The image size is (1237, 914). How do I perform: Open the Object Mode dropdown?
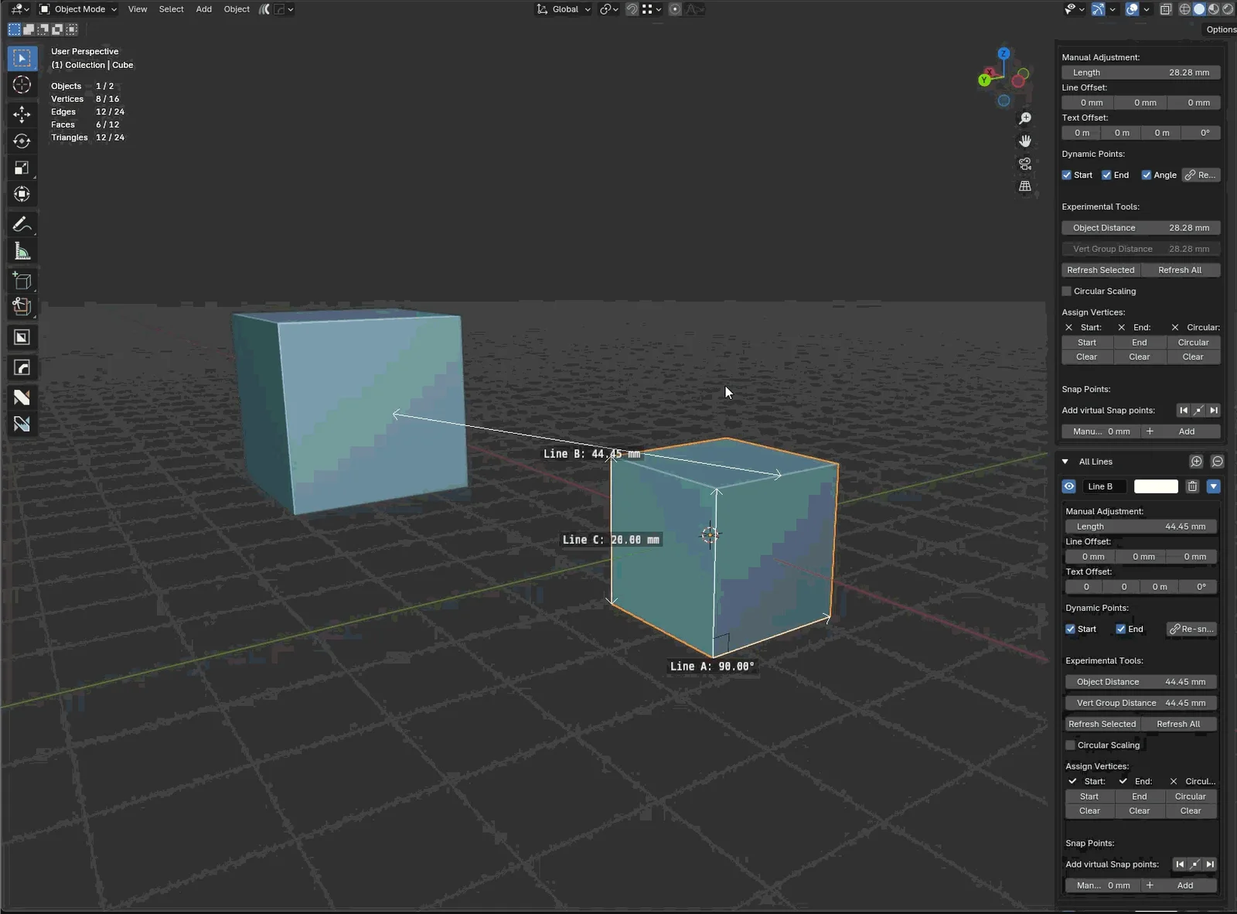pos(77,9)
